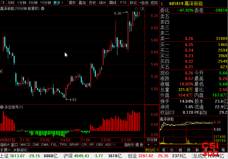Viewport: 228px width, 159px height.
Task: Zoom in chart with the plus button
Action: [x=148, y=145]
